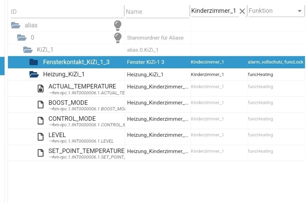This screenshot has height=203, width=307.
Task: Click the name cell in CONTROL_MODE row
Action: tap(157, 119)
